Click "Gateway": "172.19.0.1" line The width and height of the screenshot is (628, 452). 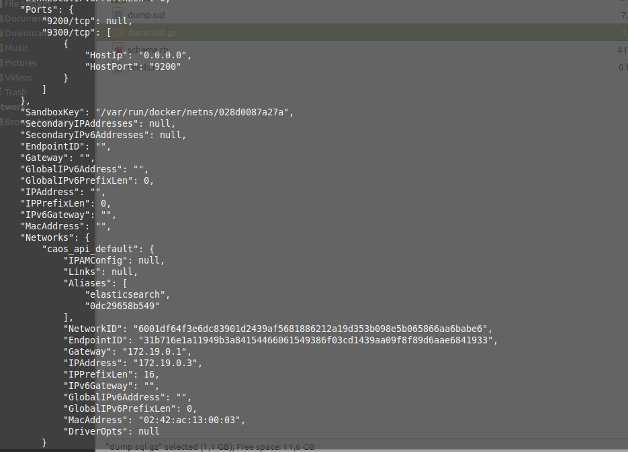(128, 351)
